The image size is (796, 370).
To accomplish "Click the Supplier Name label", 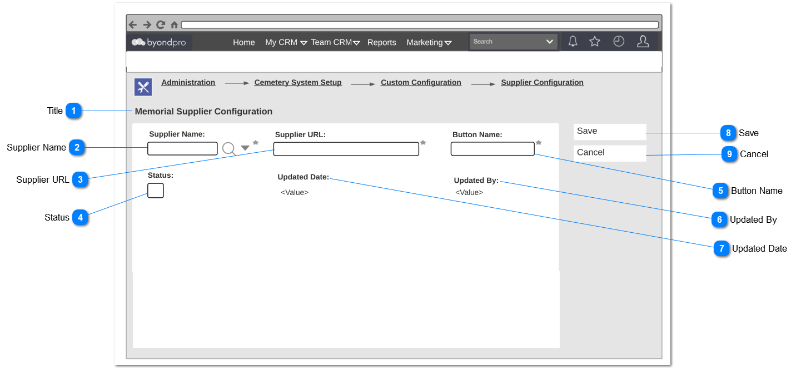I will (177, 134).
